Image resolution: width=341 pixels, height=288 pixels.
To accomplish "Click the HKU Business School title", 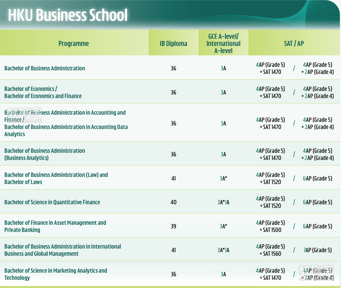I will (67, 15).
